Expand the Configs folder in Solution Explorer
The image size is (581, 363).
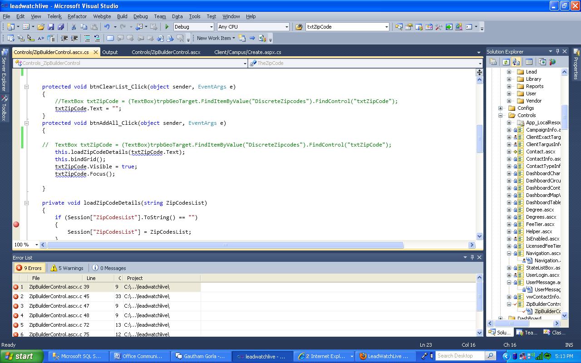click(501, 108)
